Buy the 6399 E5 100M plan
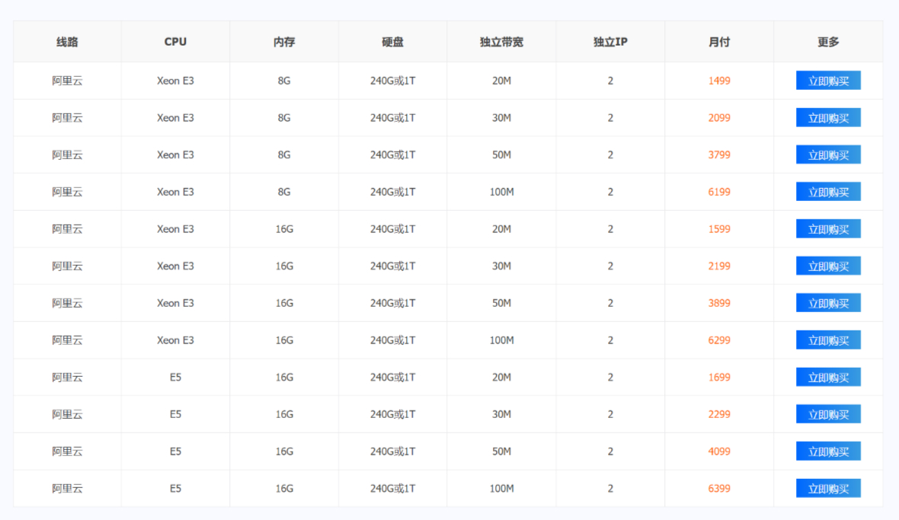The image size is (899, 520). pos(828,489)
